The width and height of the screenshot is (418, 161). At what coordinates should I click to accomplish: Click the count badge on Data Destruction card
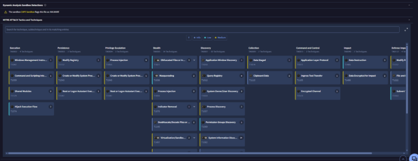point(385,60)
